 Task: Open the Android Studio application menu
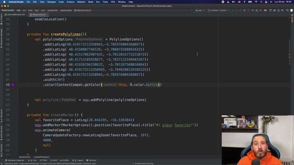(16, 2)
